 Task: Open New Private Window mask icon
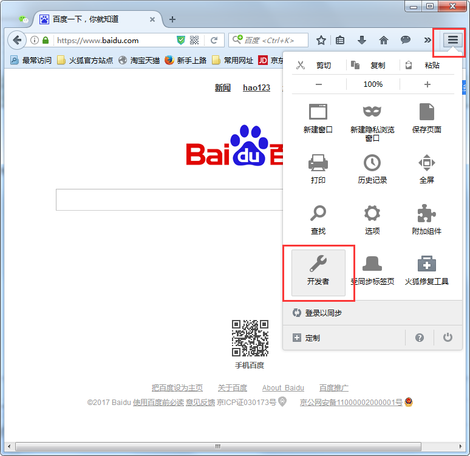point(372,112)
